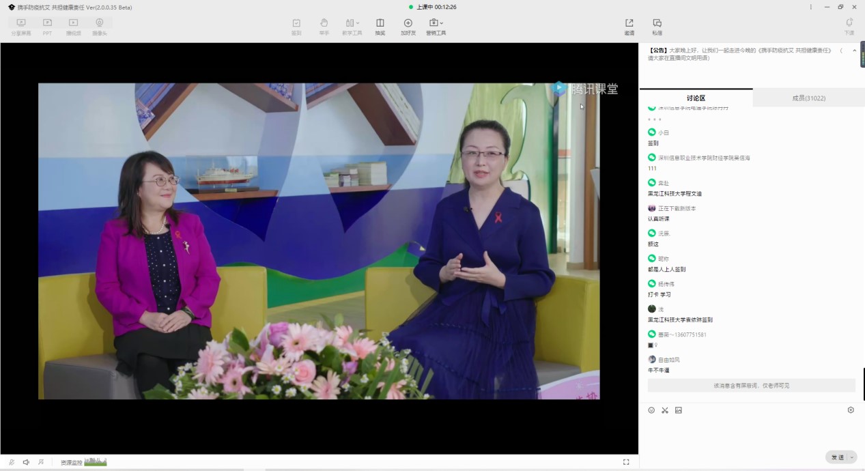Open the 抽奖 lottery tool

[x=380, y=27]
